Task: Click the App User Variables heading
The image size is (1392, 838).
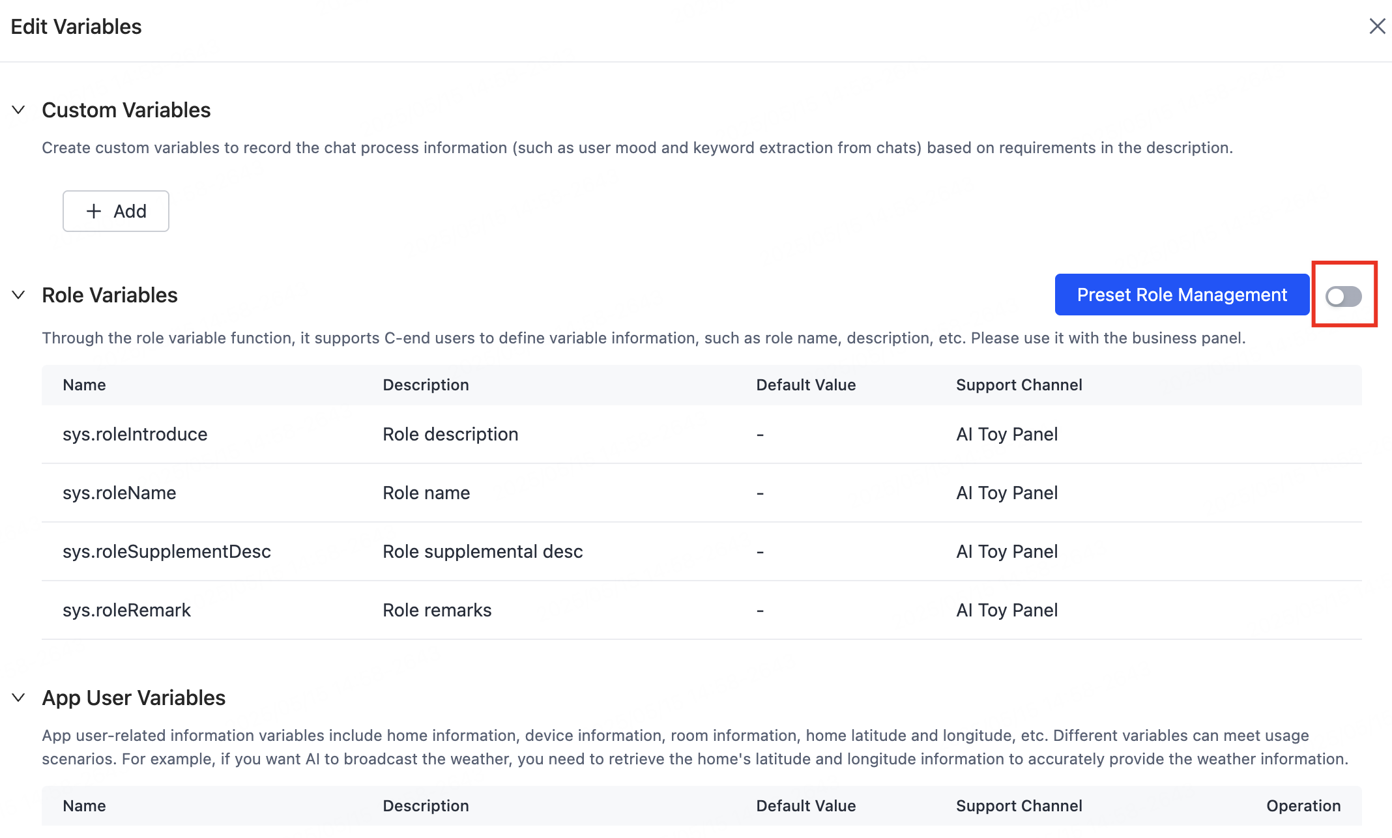Action: pyautogui.click(x=134, y=698)
